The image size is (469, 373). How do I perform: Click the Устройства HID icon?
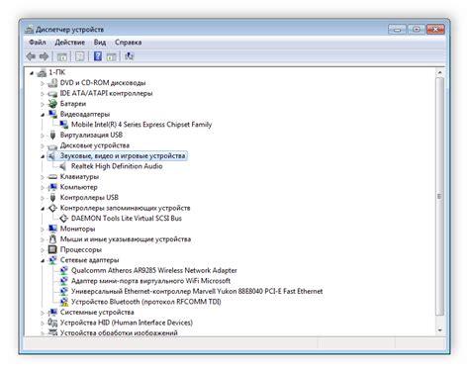pos(52,323)
